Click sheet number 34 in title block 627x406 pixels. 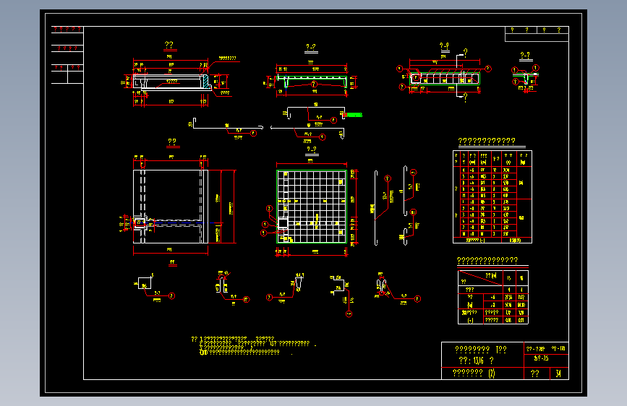[x=558, y=373]
